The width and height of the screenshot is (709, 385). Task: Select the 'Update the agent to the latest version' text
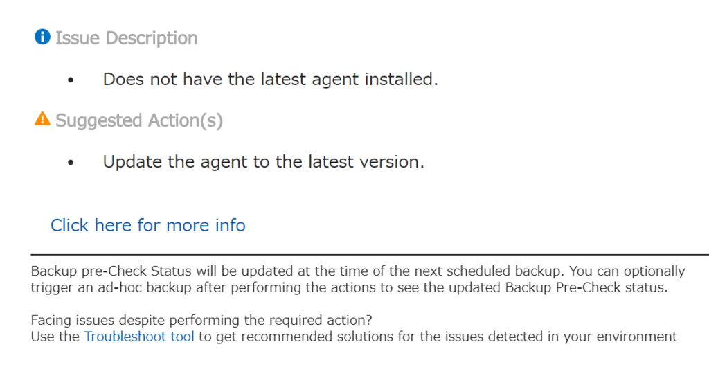(x=263, y=162)
